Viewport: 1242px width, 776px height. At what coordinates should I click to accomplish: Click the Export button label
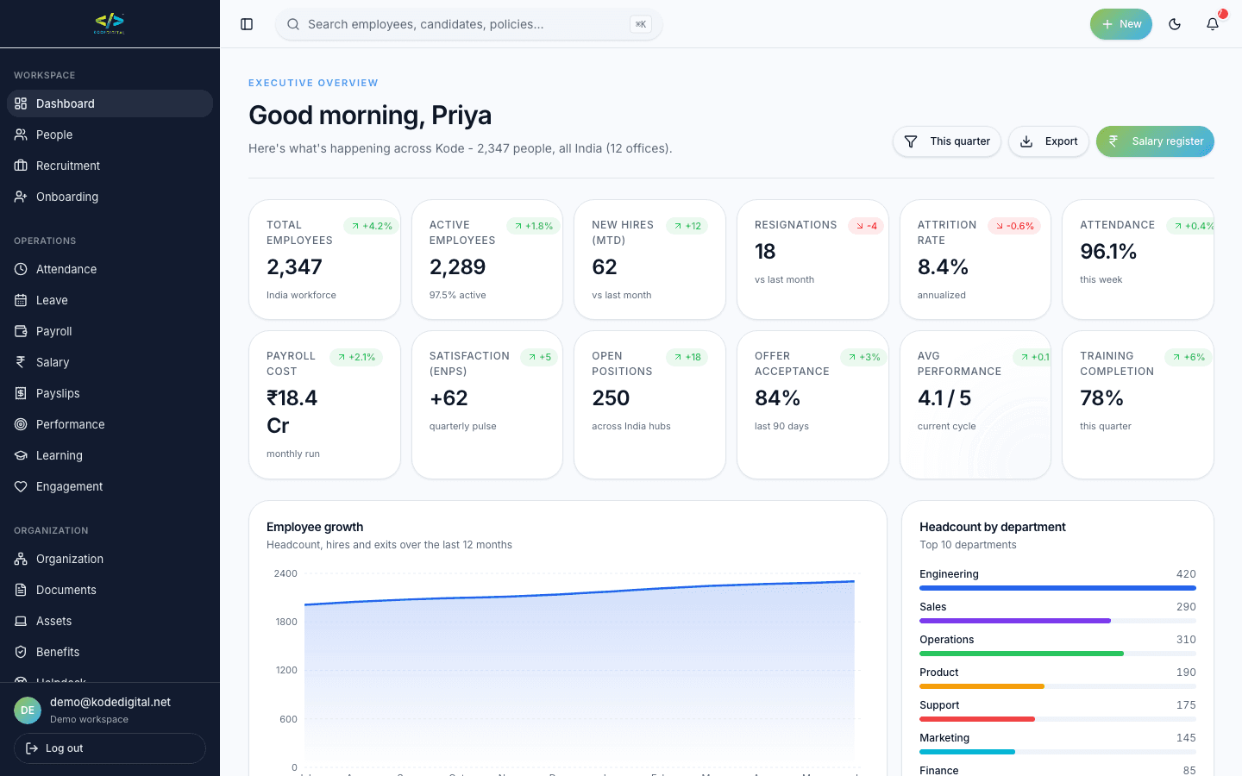pos(1062,141)
